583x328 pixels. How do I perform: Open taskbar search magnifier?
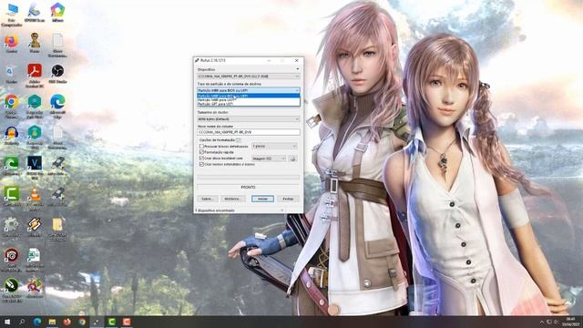pyautogui.click(x=22, y=322)
